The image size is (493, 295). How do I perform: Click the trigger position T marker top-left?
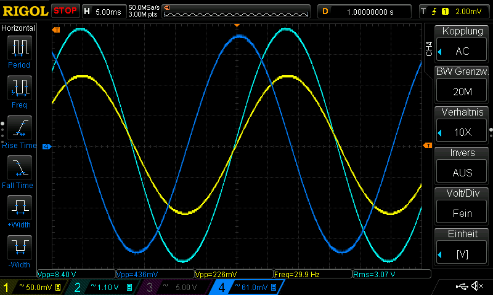point(56,29)
